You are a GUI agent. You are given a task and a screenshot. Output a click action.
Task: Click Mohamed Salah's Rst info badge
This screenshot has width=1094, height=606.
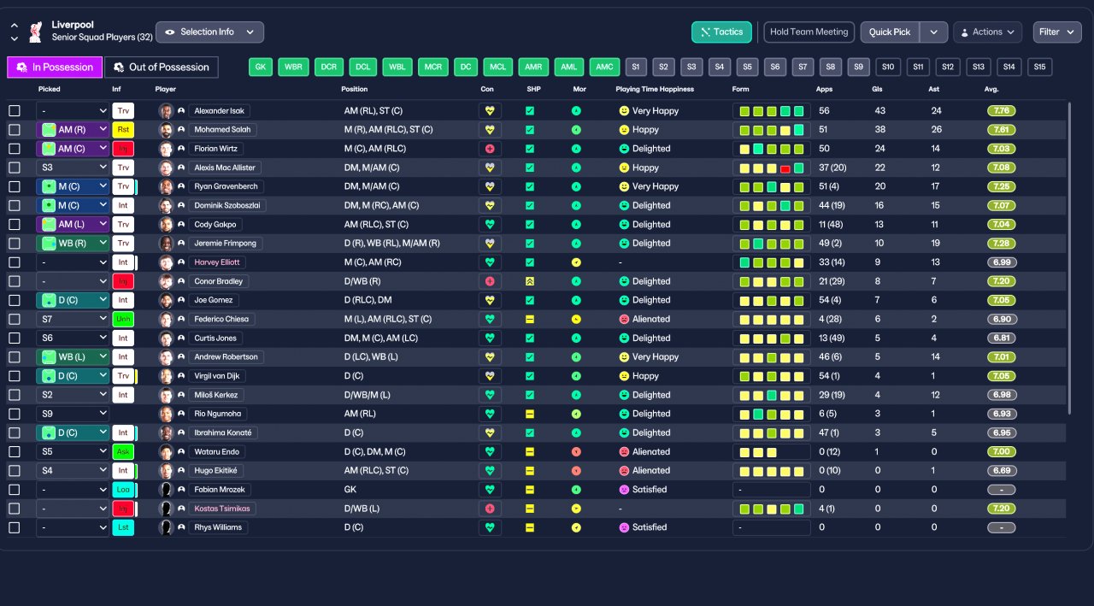pos(123,130)
